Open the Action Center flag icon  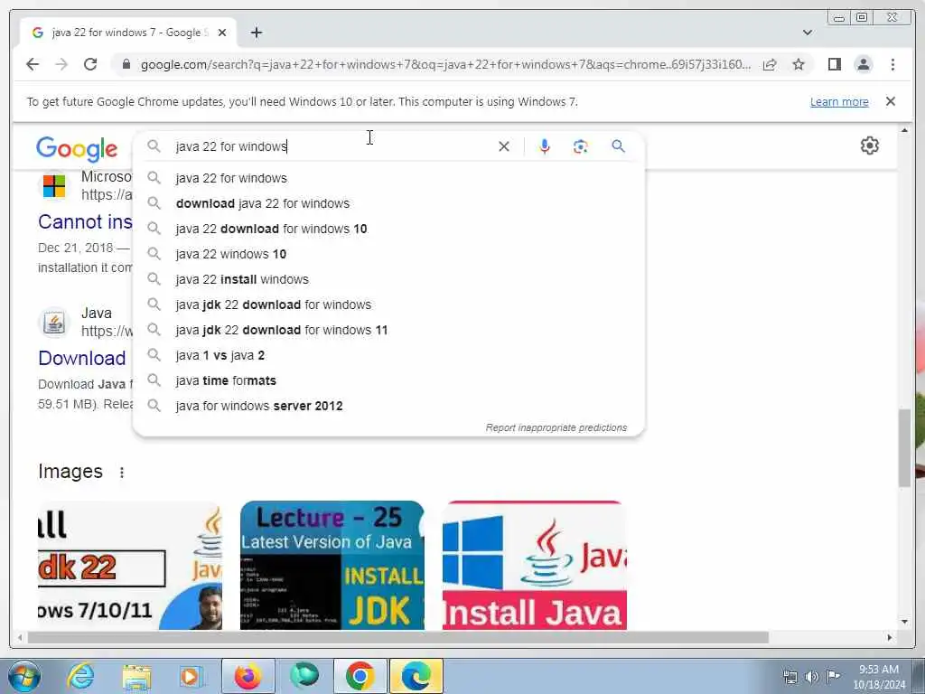(832, 676)
